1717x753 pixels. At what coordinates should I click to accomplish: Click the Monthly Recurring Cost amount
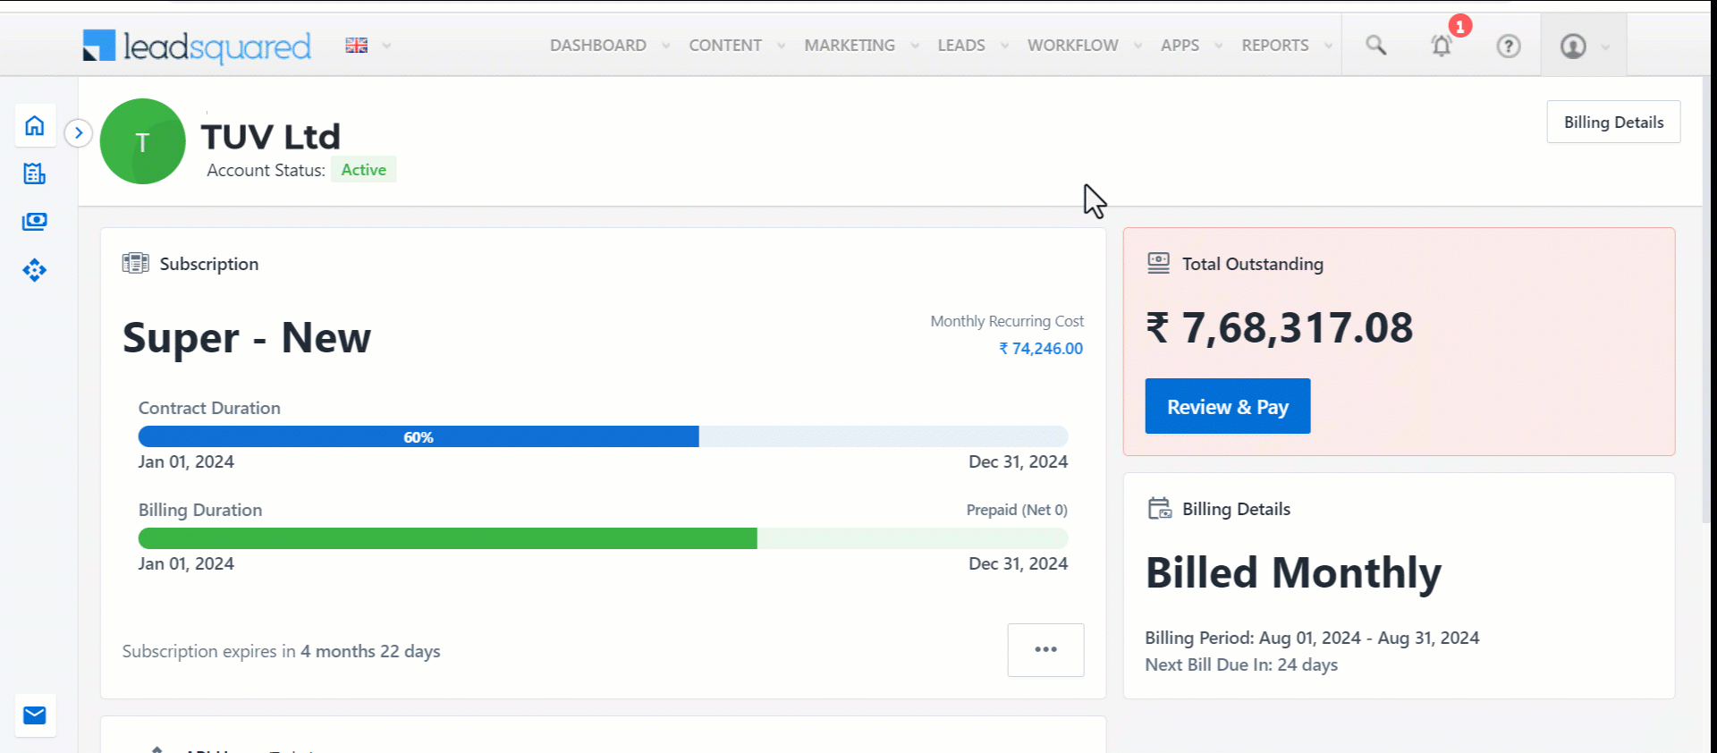pos(1041,349)
